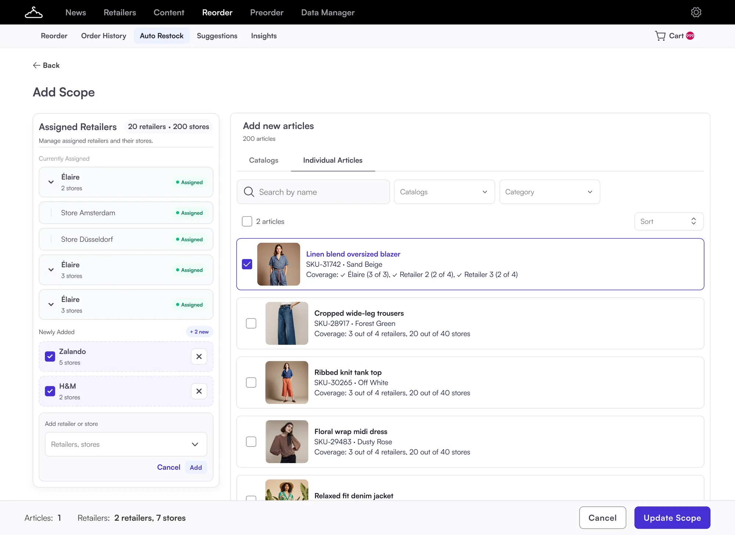Go to the Suggestions tab

point(217,36)
